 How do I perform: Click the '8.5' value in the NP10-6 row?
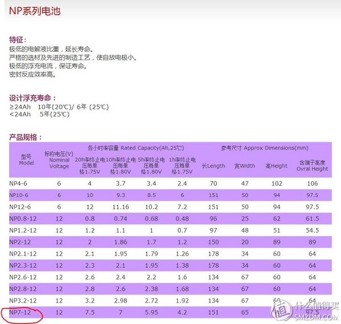point(151,195)
